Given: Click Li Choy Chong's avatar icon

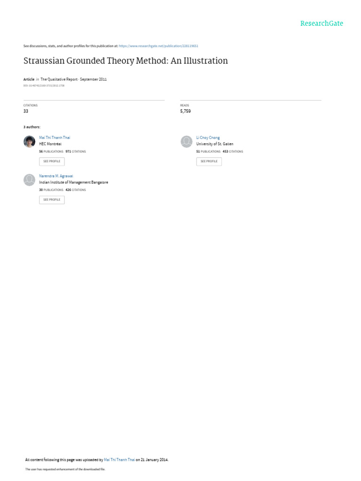Looking at the screenshot, I should coord(186,141).
